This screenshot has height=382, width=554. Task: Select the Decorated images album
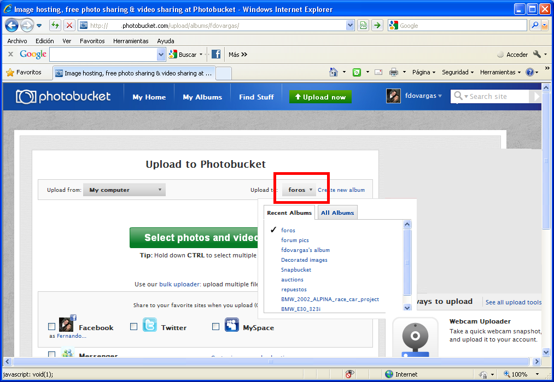pos(304,260)
